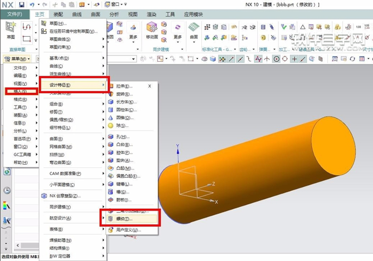Switch to the 曲线 ribbon tab

[77, 14]
